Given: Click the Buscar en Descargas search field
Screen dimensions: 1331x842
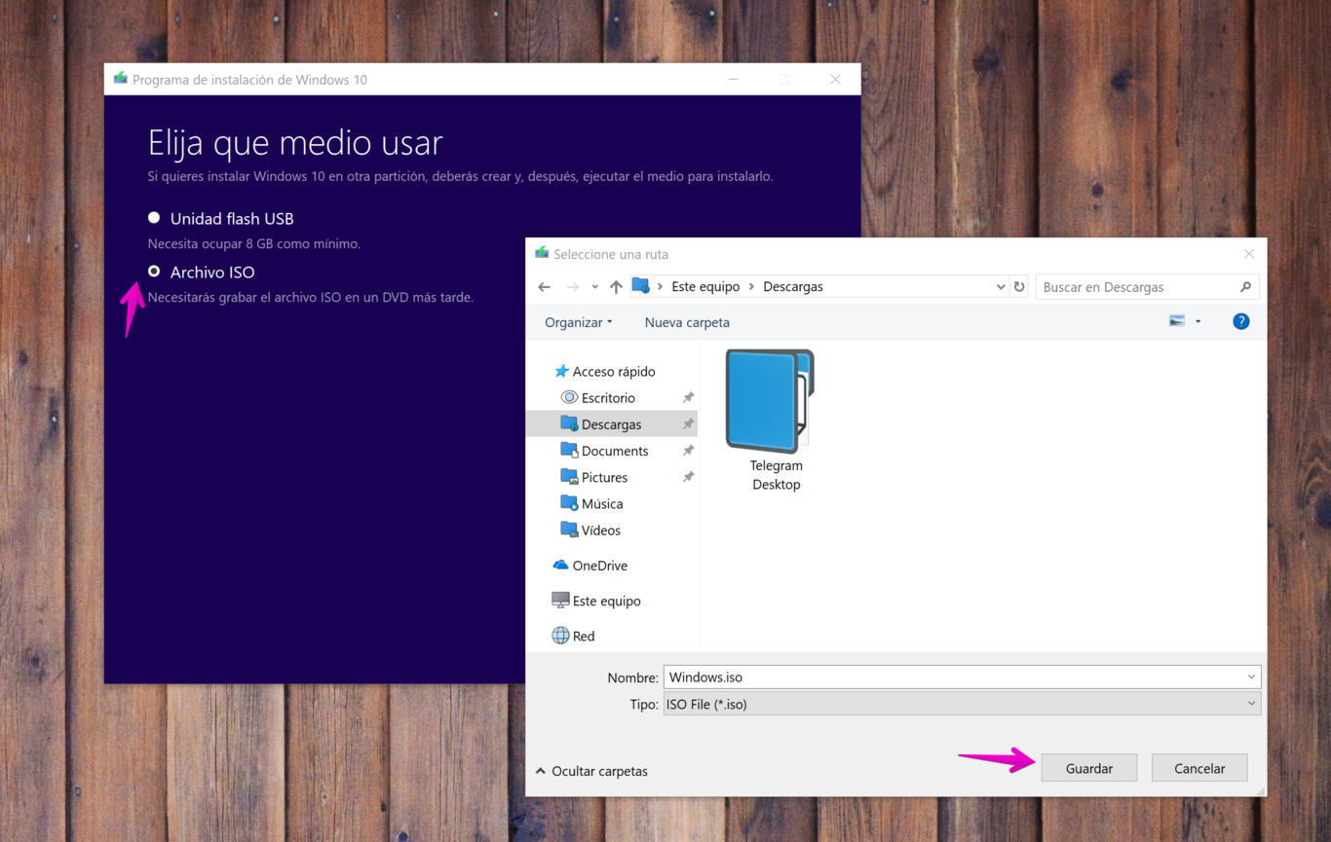Looking at the screenshot, I should click(1148, 287).
